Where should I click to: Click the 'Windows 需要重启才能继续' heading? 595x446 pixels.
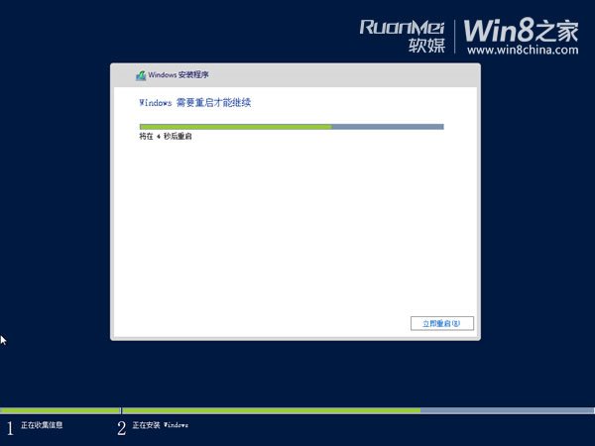tap(195, 102)
